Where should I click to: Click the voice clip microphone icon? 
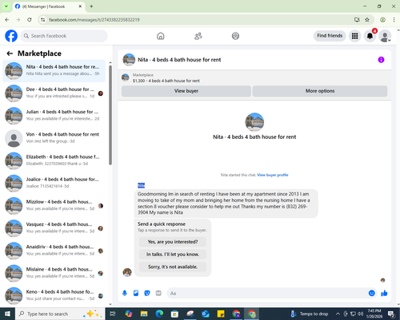125,293
